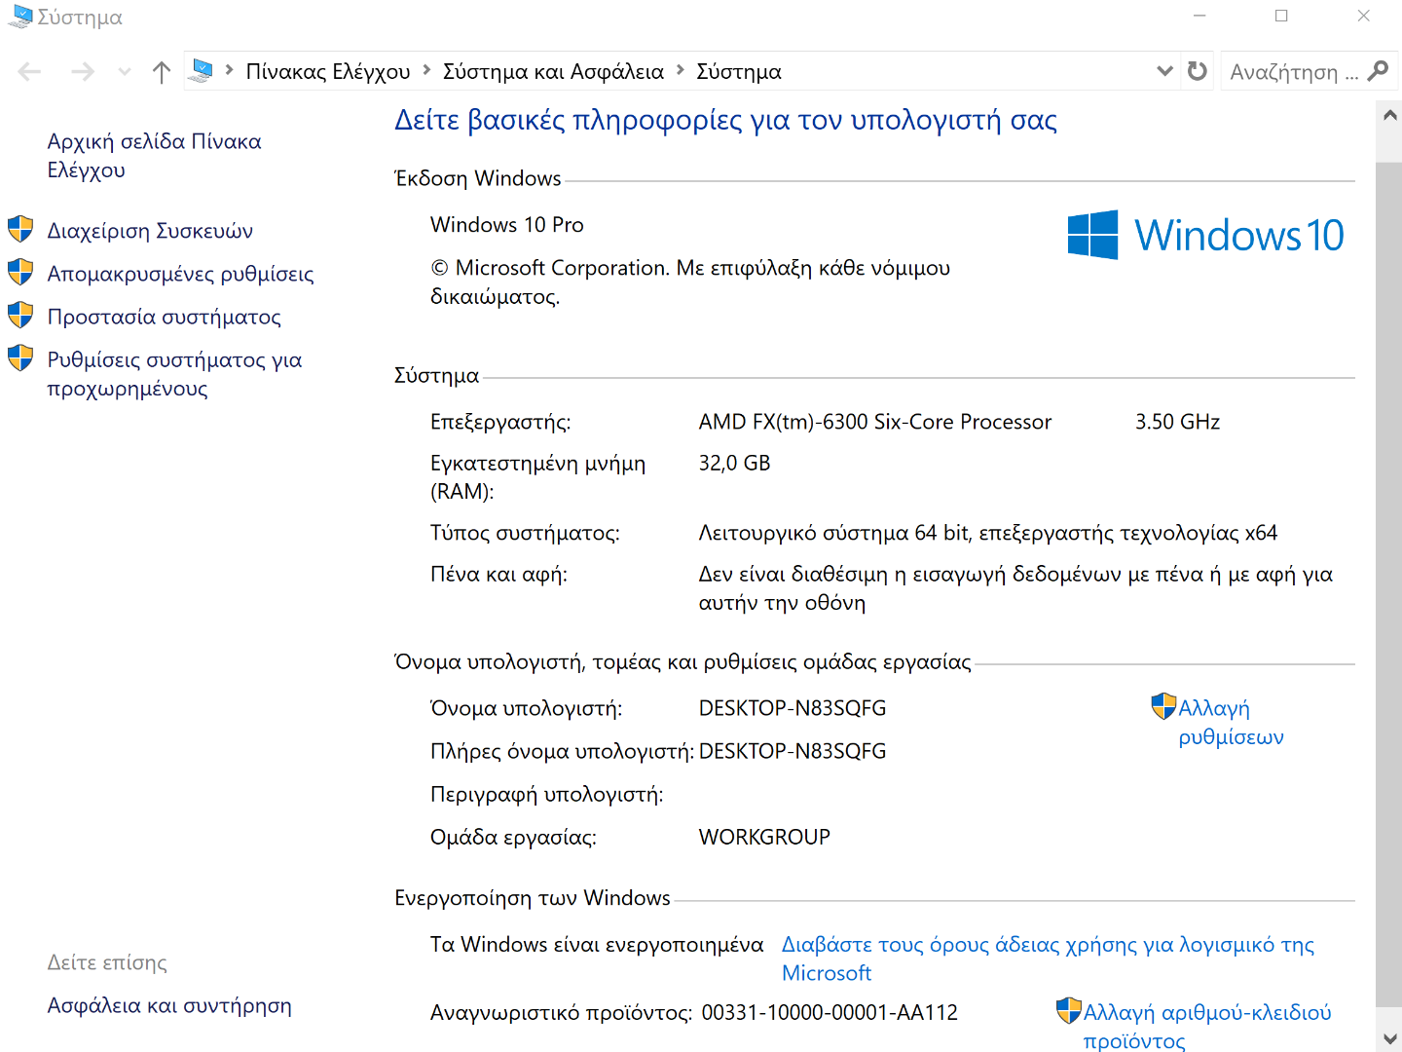Close the Σύστημα window
Screen dimensions: 1402x1052
(x=1363, y=16)
